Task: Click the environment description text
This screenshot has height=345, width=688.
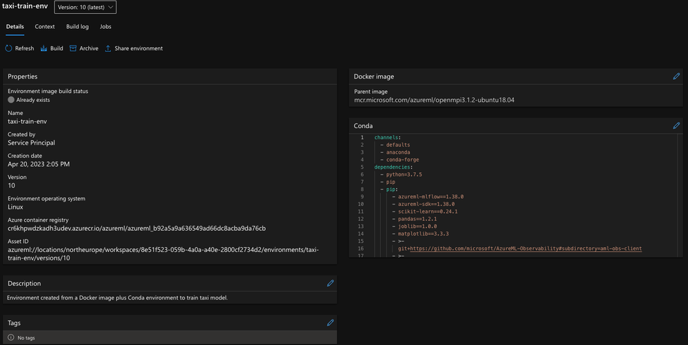Action: pos(117,297)
